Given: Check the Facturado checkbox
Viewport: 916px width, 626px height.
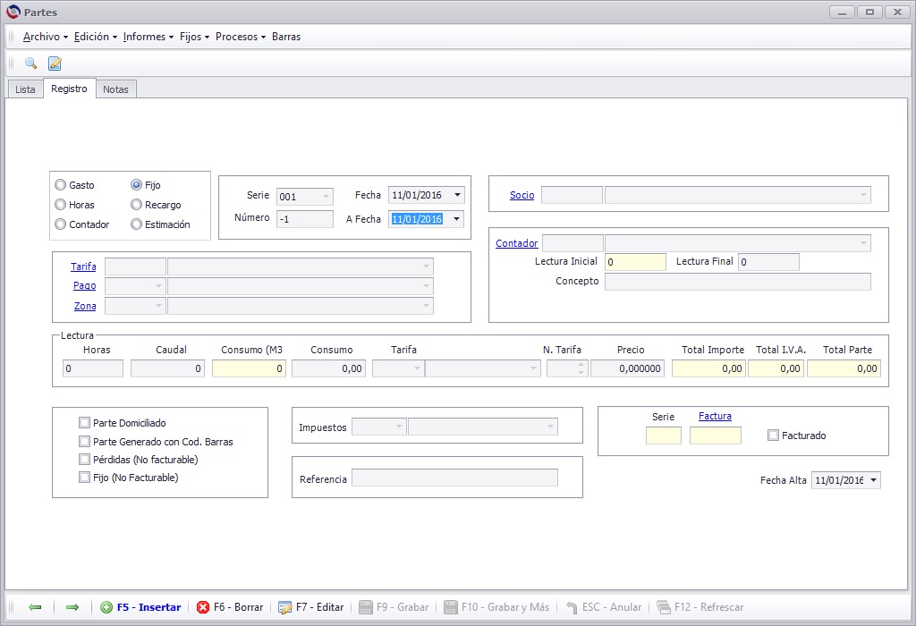Looking at the screenshot, I should tap(773, 435).
